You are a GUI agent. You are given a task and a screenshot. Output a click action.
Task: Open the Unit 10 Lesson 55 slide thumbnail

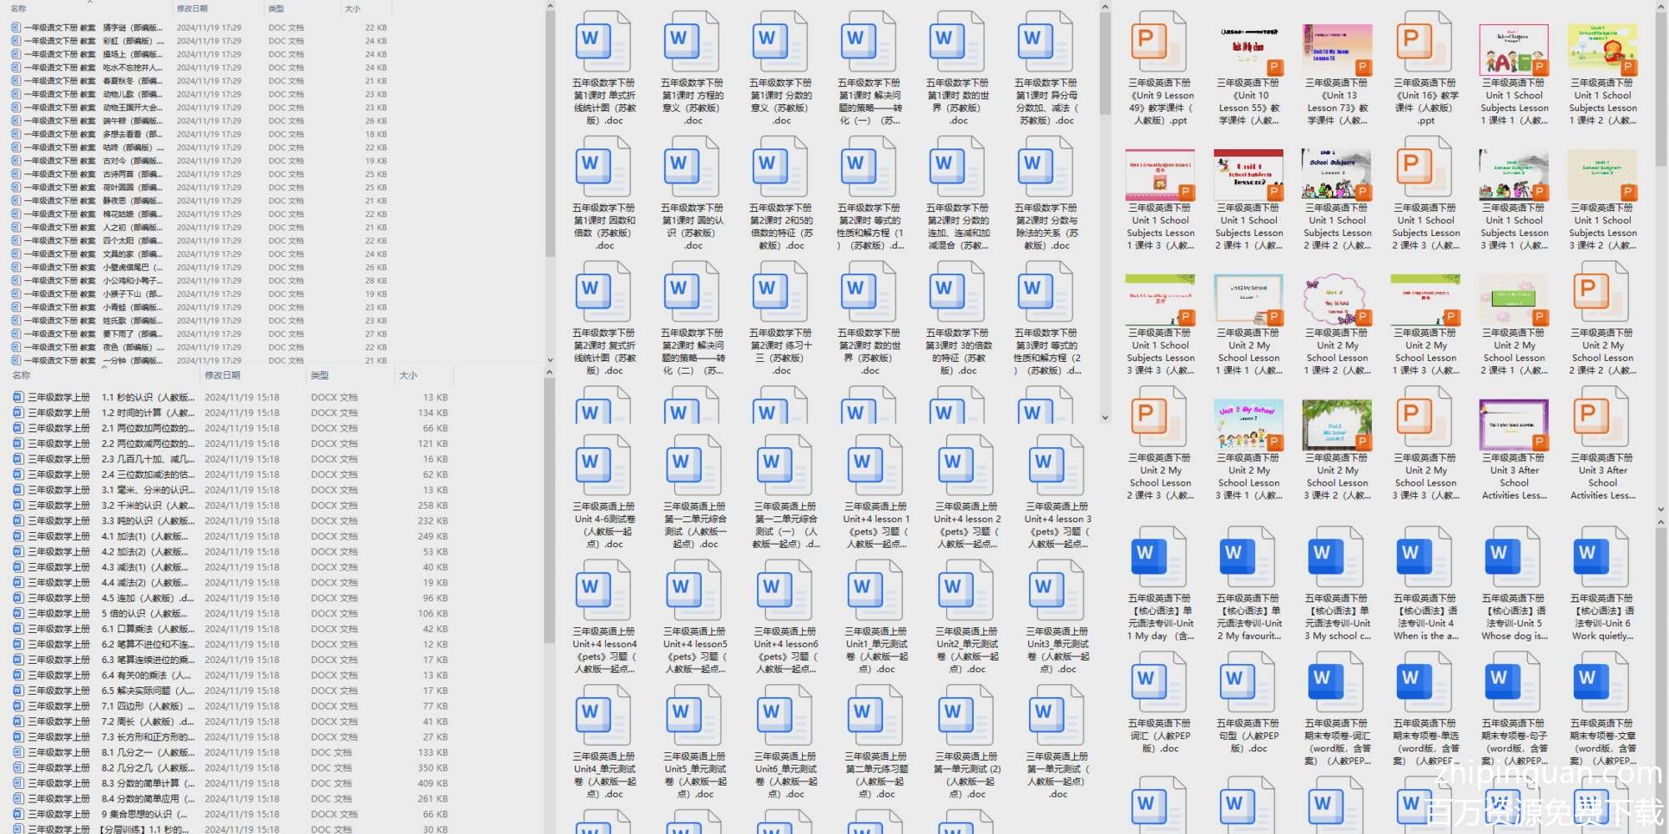[1248, 49]
